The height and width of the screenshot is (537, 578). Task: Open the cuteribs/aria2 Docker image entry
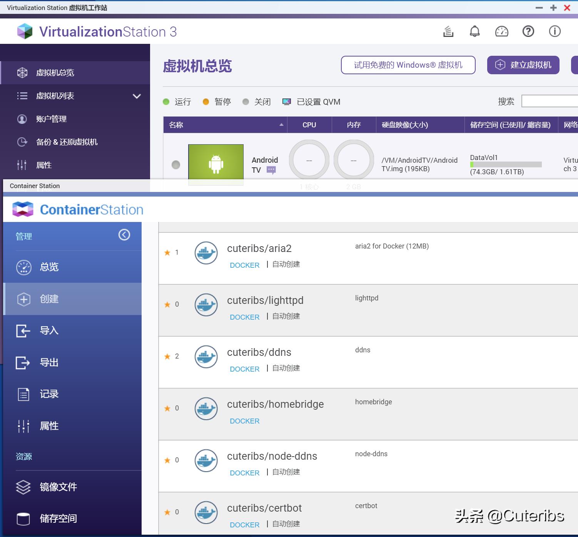click(x=260, y=248)
